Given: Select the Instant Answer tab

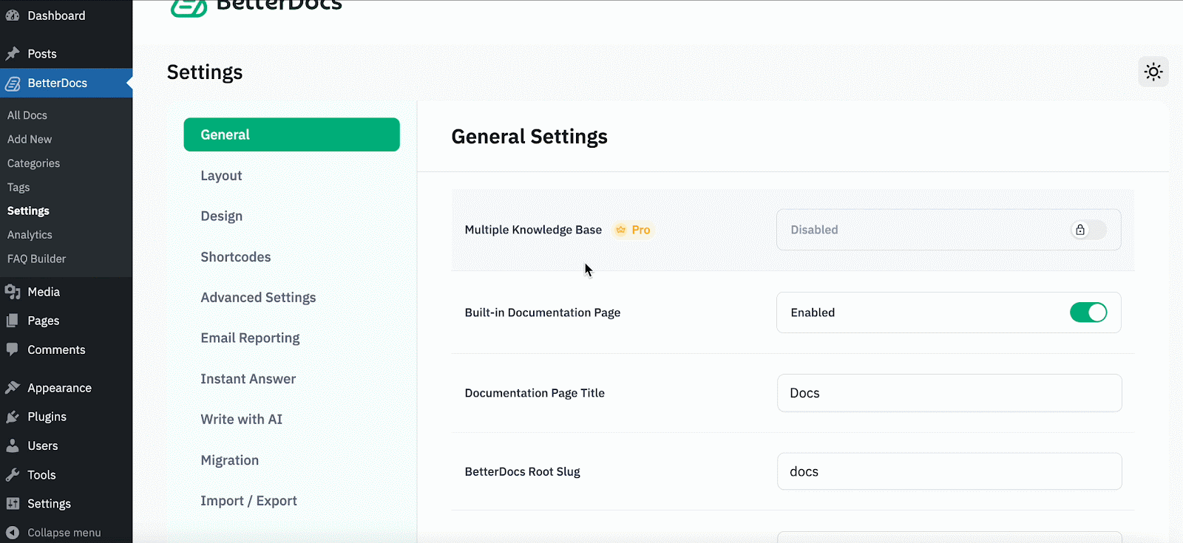Looking at the screenshot, I should [248, 379].
